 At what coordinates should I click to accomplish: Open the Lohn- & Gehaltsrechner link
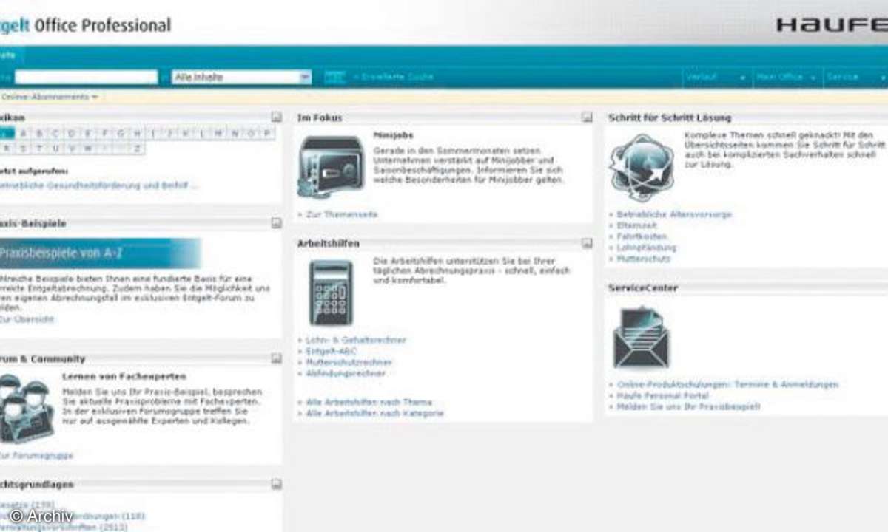click(x=356, y=340)
